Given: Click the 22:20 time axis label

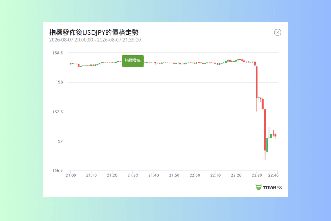Looking at the screenshot, I should (236, 175).
